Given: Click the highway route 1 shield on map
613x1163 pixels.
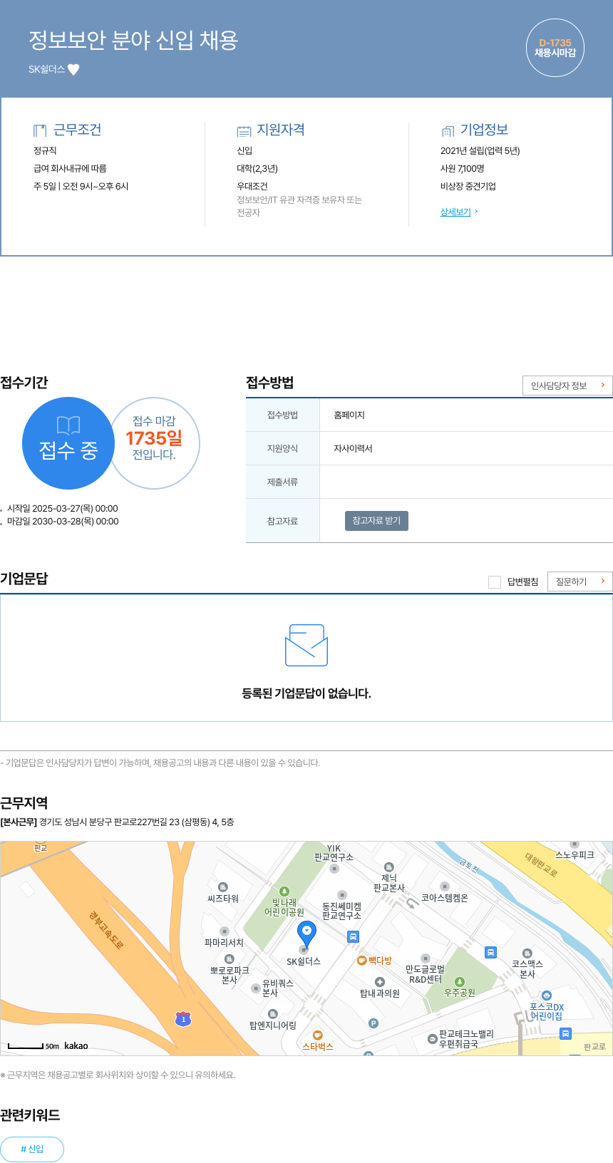Looking at the screenshot, I should (x=183, y=1019).
